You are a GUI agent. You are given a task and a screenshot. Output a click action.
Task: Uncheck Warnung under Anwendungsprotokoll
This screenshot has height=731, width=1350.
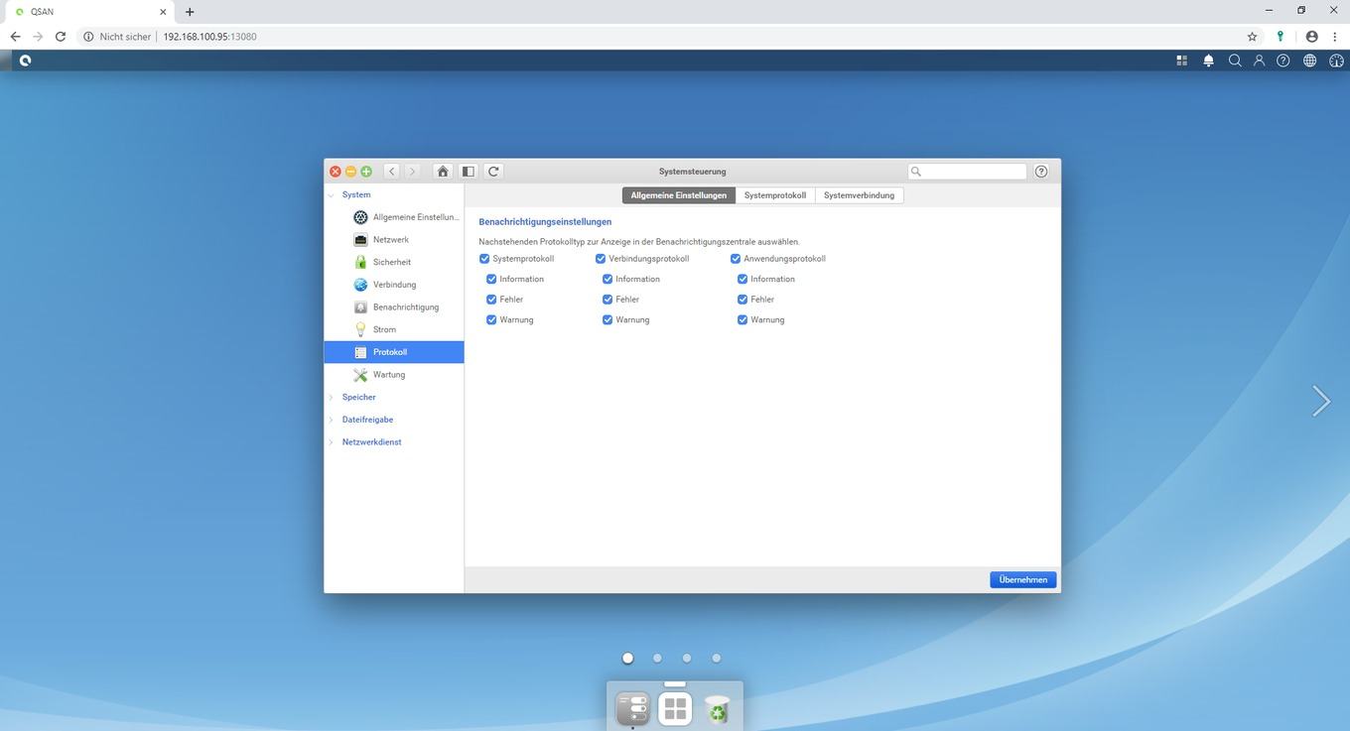pos(742,320)
